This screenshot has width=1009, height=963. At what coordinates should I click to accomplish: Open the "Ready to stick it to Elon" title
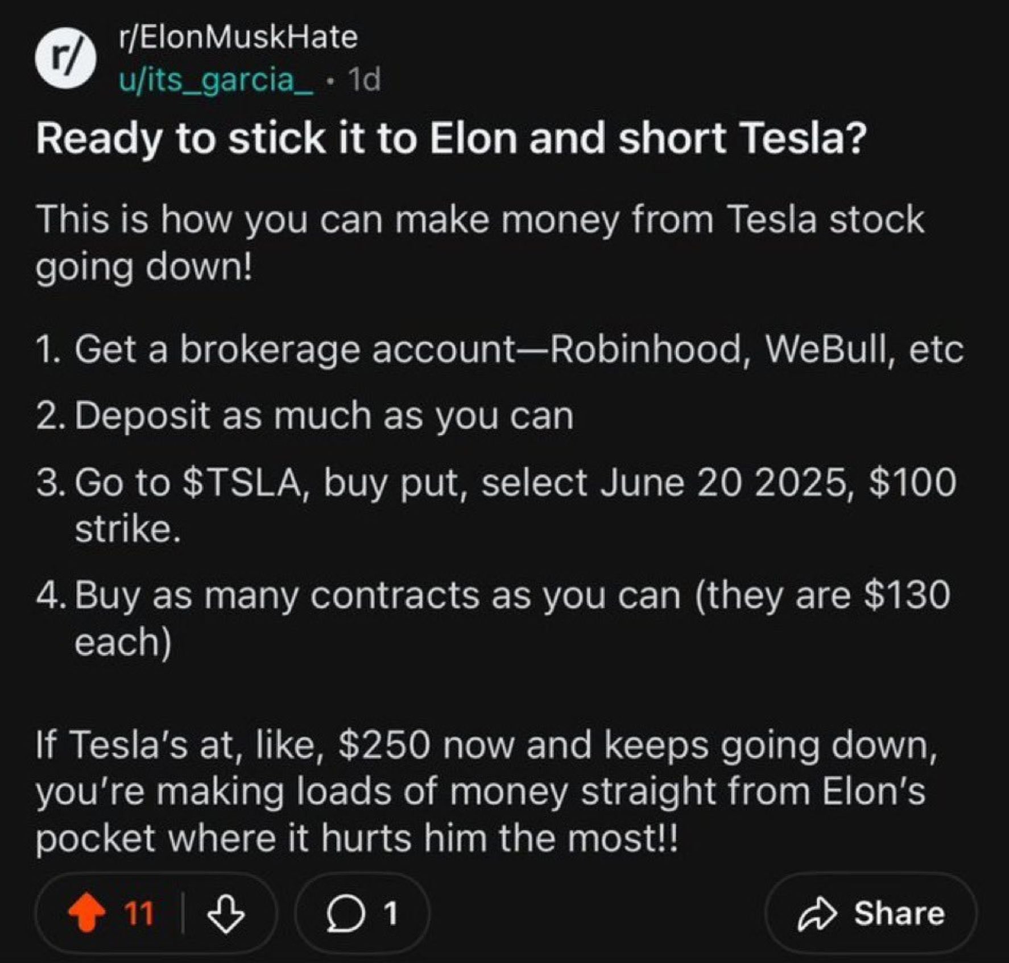click(x=451, y=139)
